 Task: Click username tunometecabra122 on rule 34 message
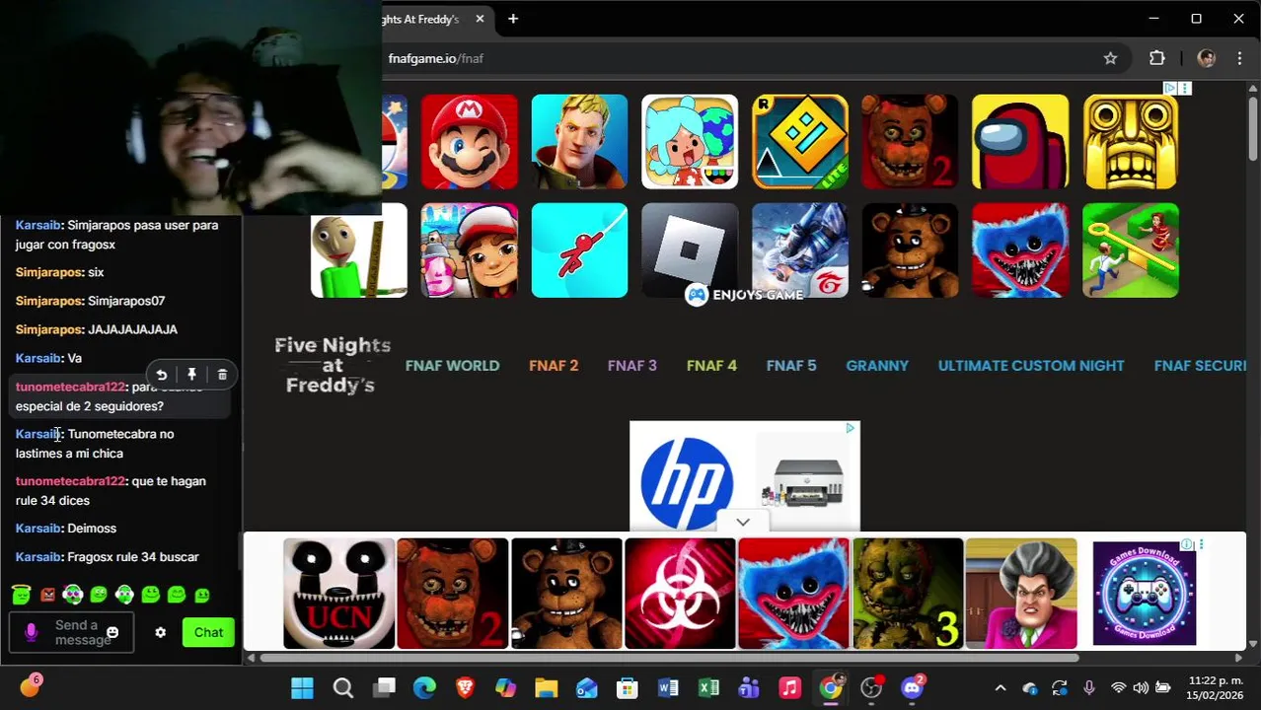tap(70, 481)
